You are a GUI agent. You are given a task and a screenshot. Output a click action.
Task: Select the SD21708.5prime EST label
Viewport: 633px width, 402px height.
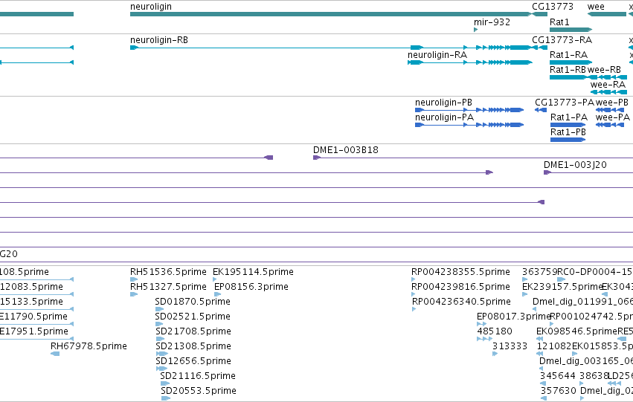tap(193, 331)
